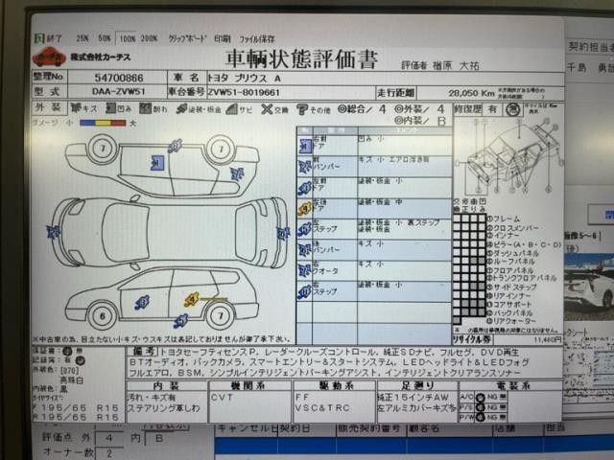Click the blue end of damage scale
Viewport: 614px width, 460px height.
point(87,123)
